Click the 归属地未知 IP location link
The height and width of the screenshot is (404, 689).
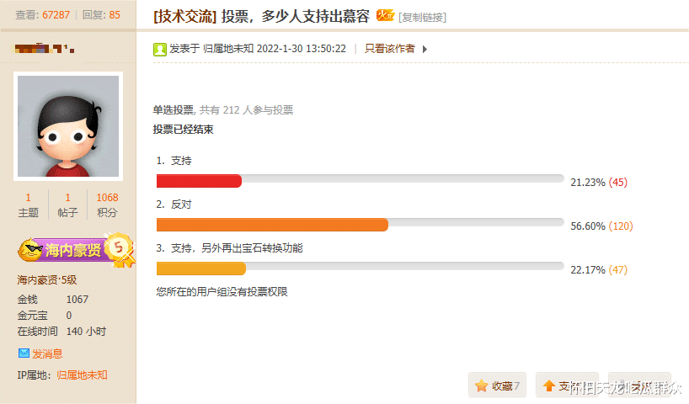(x=82, y=375)
